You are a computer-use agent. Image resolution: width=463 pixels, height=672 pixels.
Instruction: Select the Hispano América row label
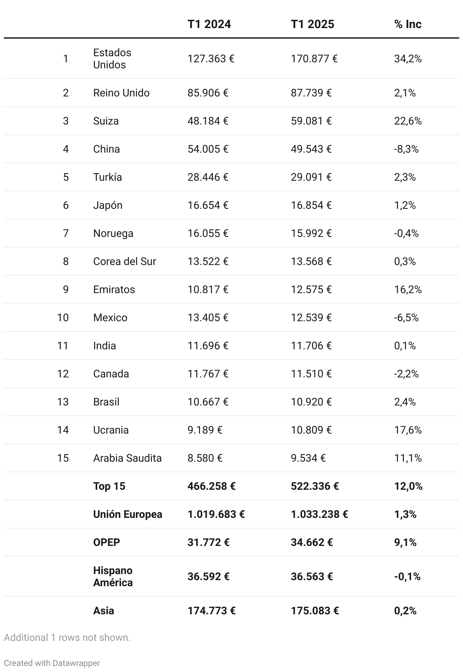pos(113,577)
